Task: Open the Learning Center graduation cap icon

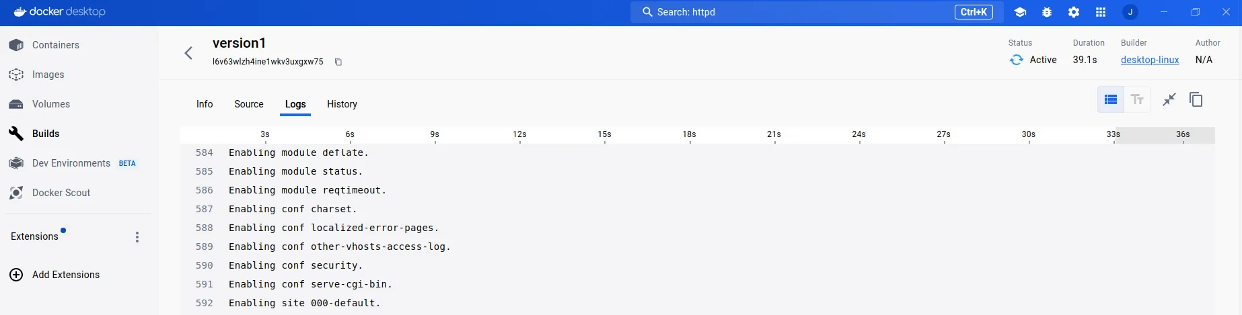Action: click(1020, 12)
